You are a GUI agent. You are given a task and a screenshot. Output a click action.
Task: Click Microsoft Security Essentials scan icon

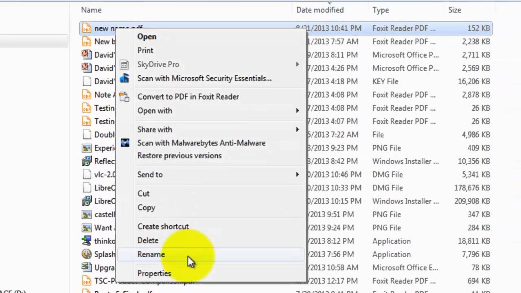tap(125, 78)
